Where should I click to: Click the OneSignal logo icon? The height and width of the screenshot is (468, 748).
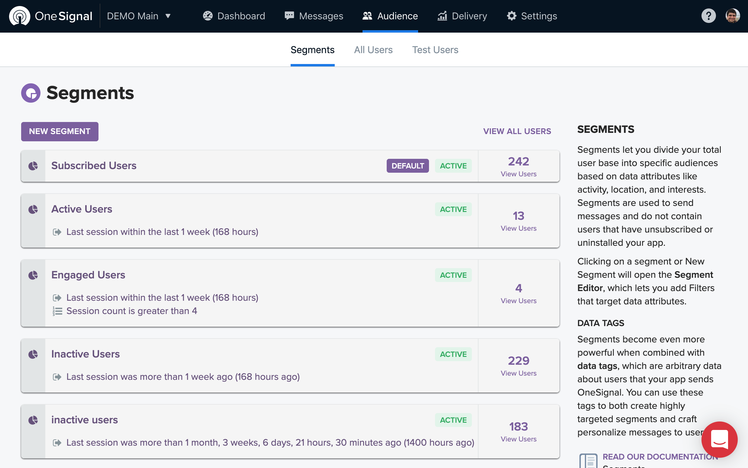click(x=20, y=16)
